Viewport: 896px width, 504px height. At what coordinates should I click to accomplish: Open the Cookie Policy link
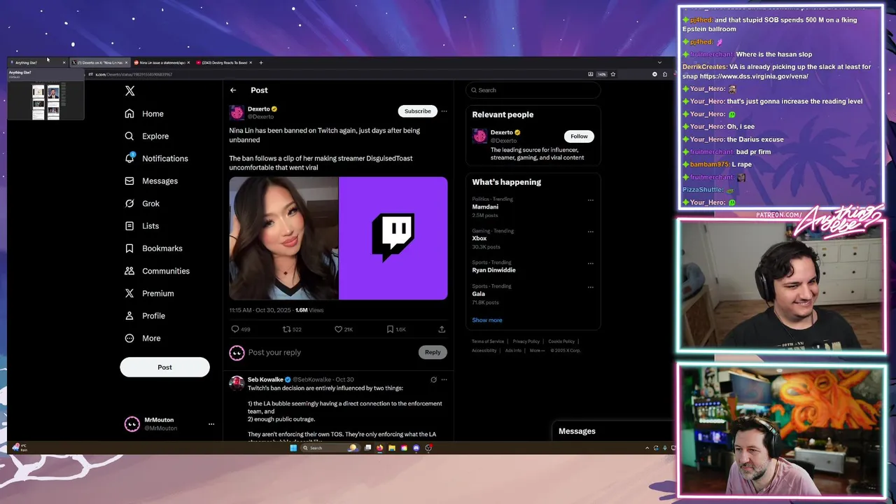(561, 342)
